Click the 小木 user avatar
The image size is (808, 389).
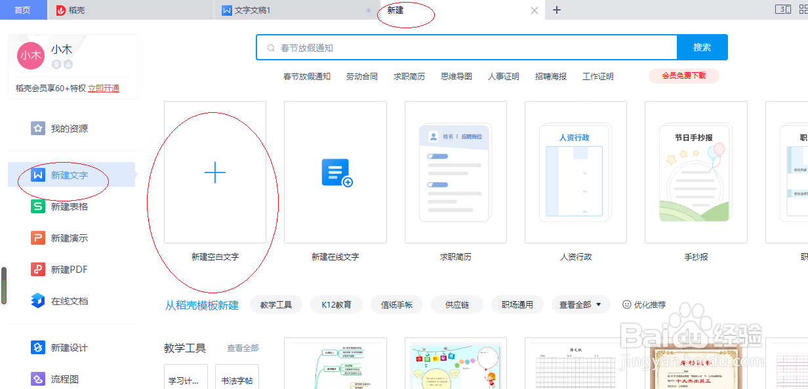tap(30, 55)
